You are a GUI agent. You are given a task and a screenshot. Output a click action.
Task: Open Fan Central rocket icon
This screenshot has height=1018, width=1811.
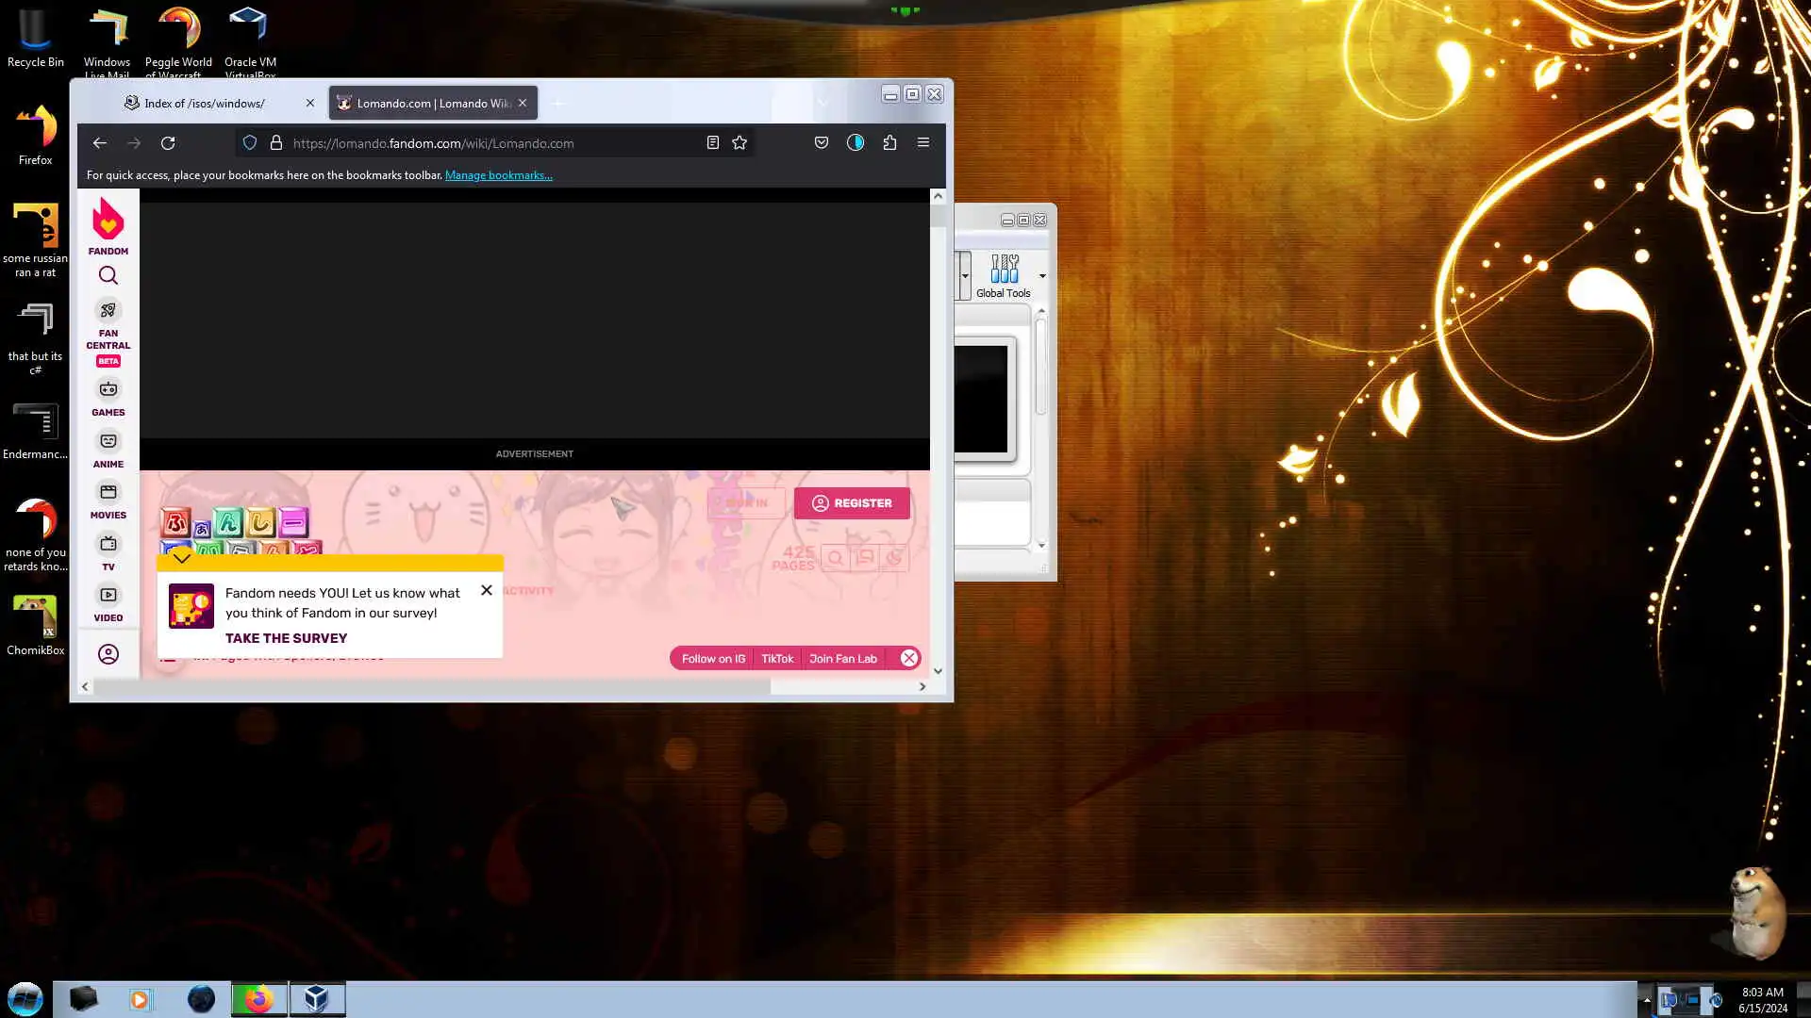pyautogui.click(x=108, y=311)
